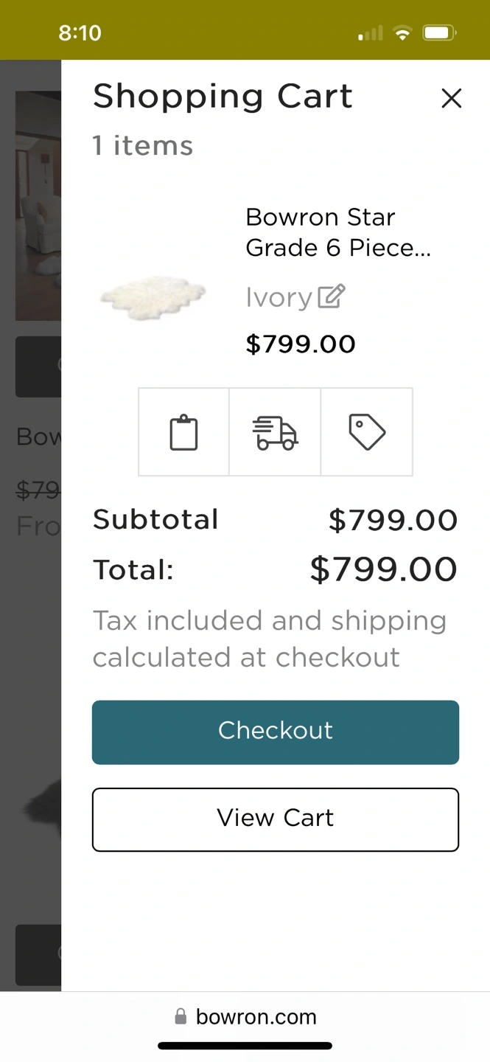The image size is (490, 1062).
Task: Close the Shopping Cart drawer
Action: pyautogui.click(x=451, y=98)
